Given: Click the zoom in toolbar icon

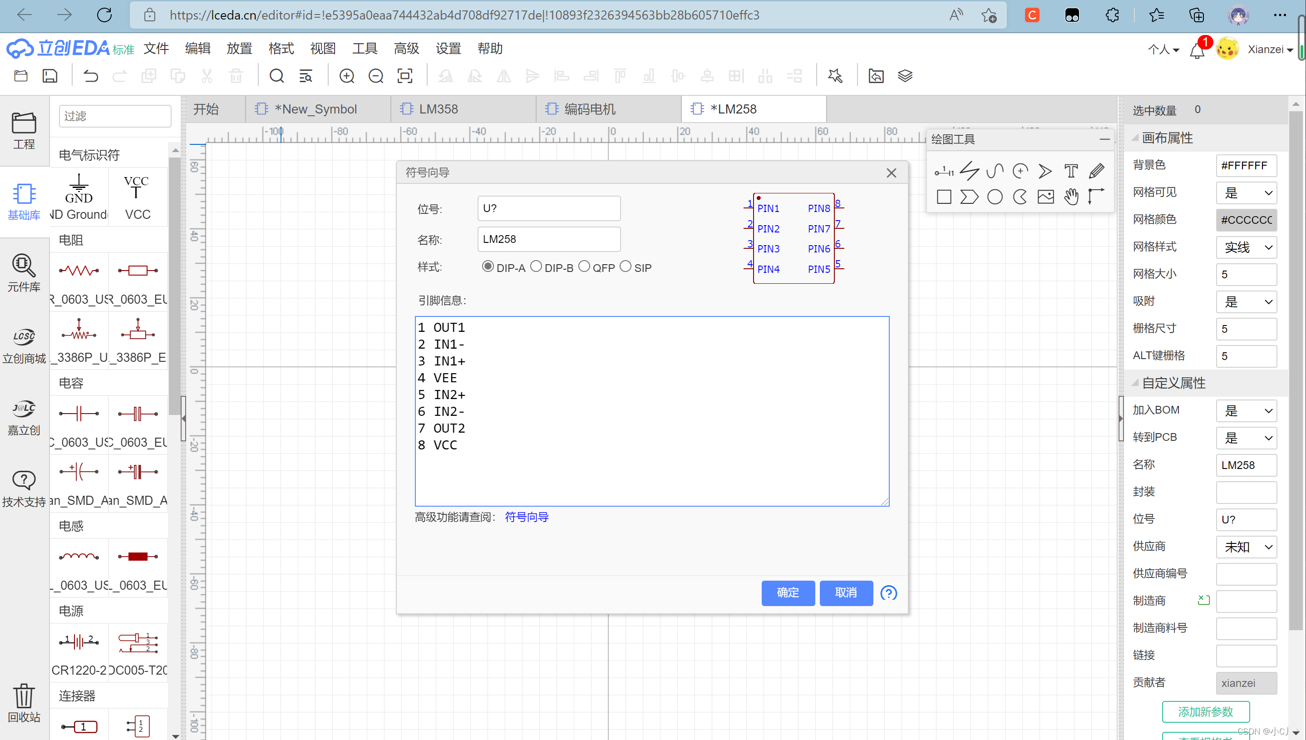Looking at the screenshot, I should pos(346,76).
